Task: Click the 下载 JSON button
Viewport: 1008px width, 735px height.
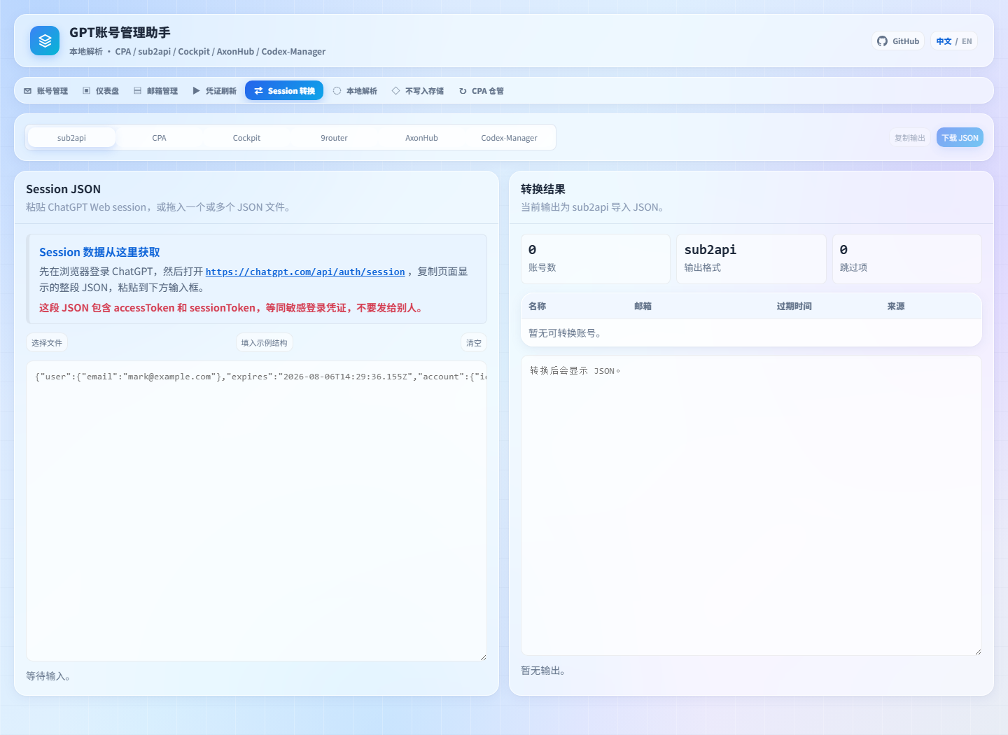Action: coord(960,138)
